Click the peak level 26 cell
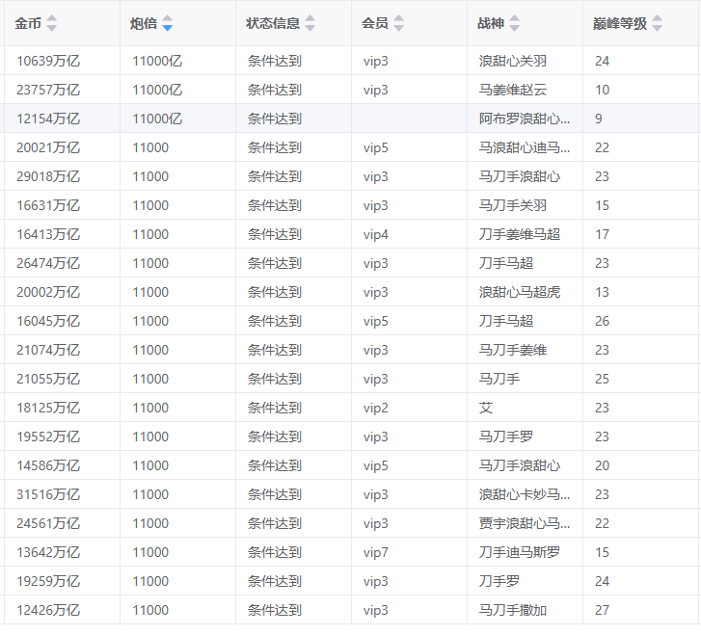Viewport: 701px width, 635px height. coord(603,321)
